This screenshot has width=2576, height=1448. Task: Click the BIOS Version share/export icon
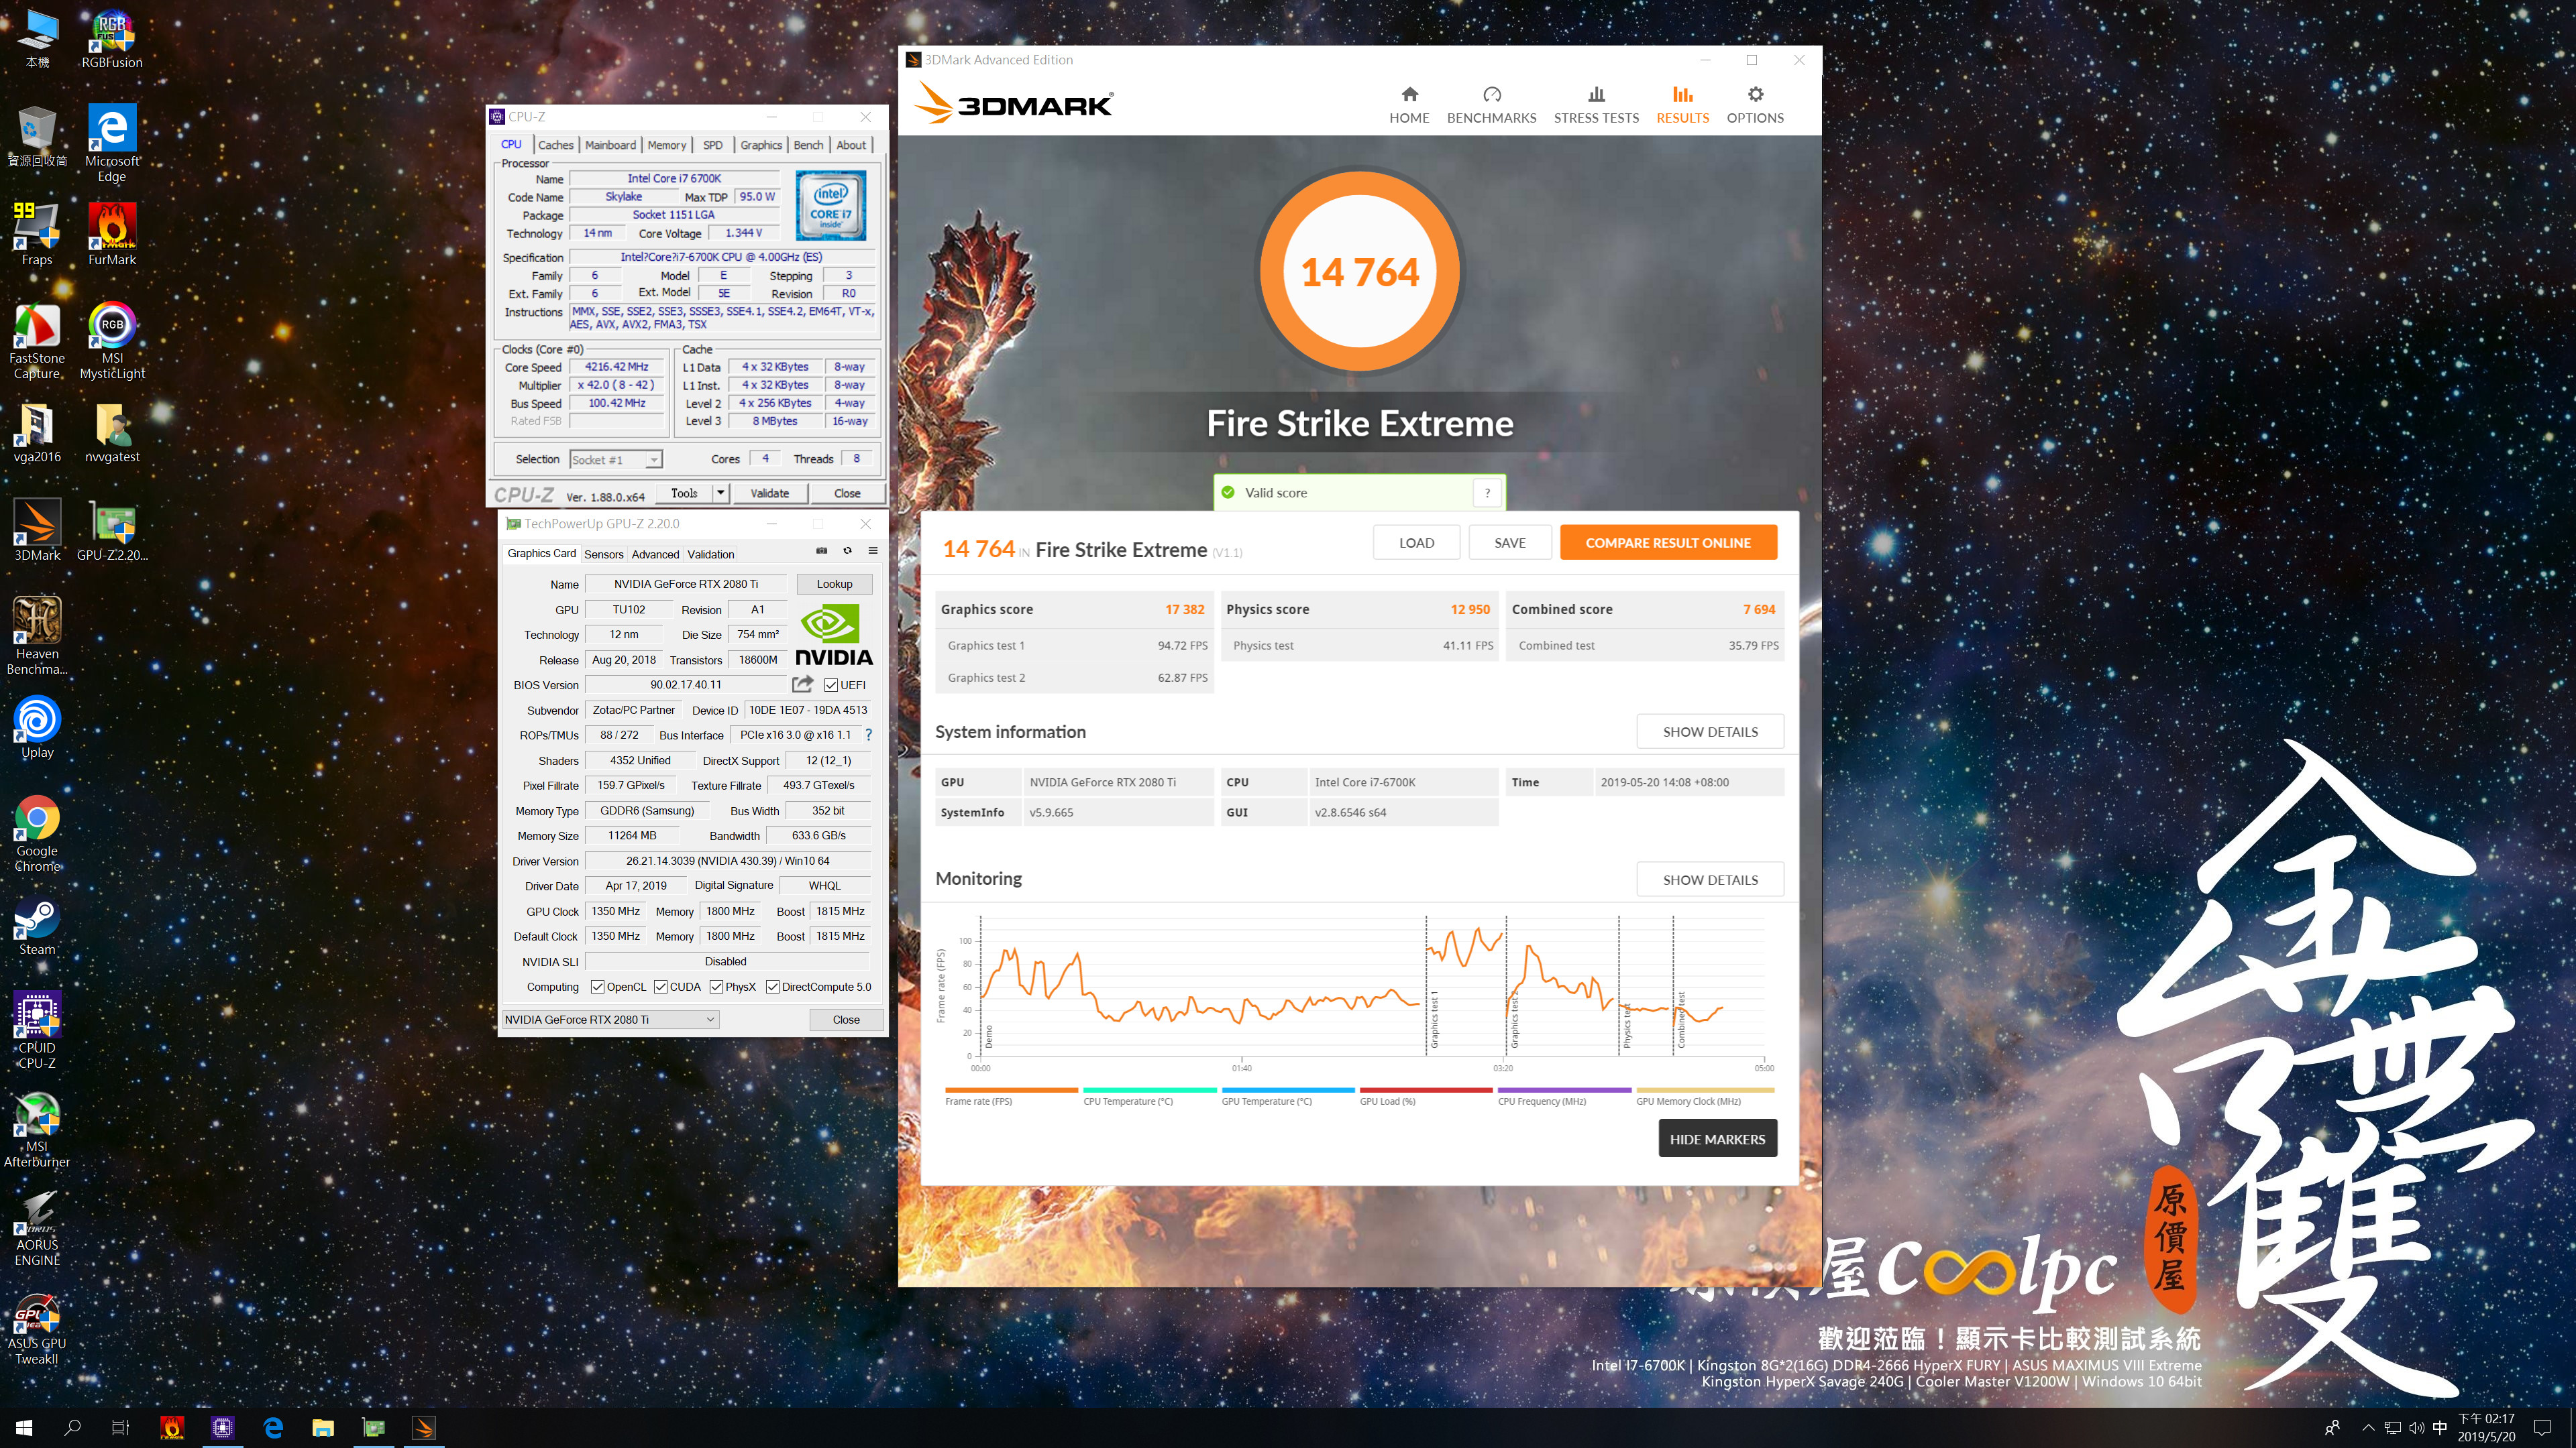802,684
